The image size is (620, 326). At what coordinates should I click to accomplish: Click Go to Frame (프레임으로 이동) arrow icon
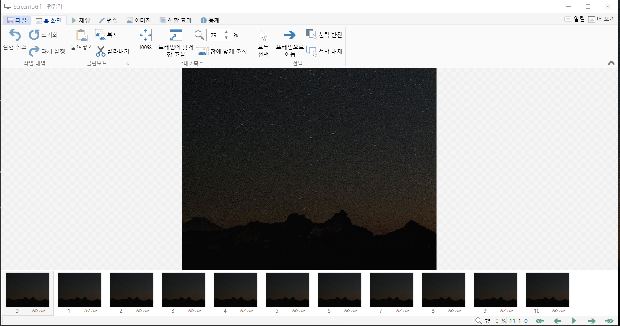coord(289,36)
